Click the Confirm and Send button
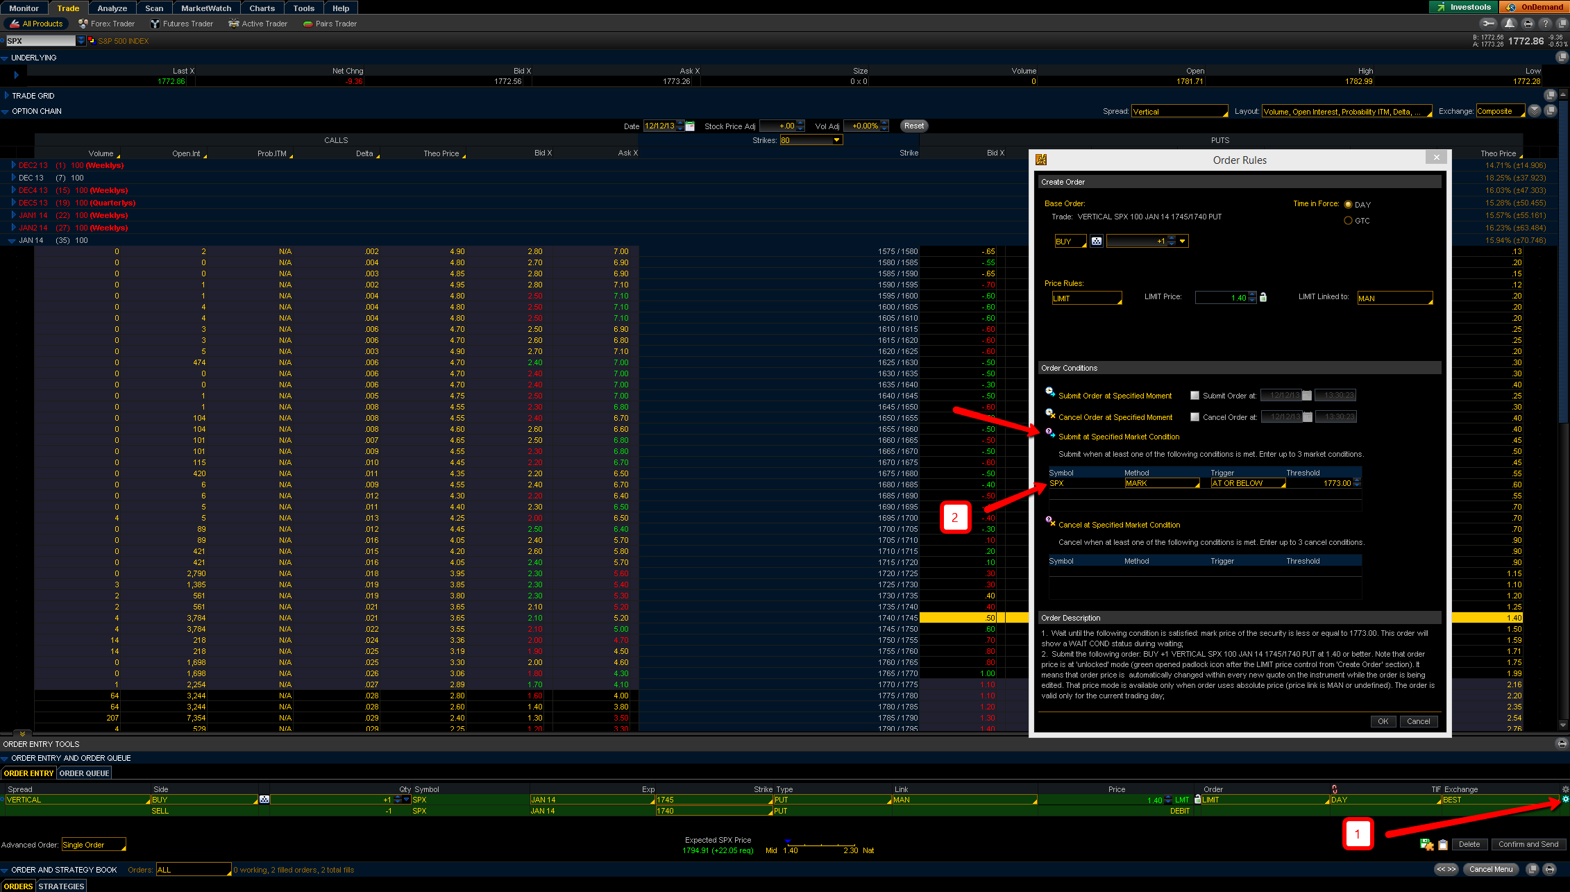Viewport: 1570px width, 892px height. (1528, 844)
